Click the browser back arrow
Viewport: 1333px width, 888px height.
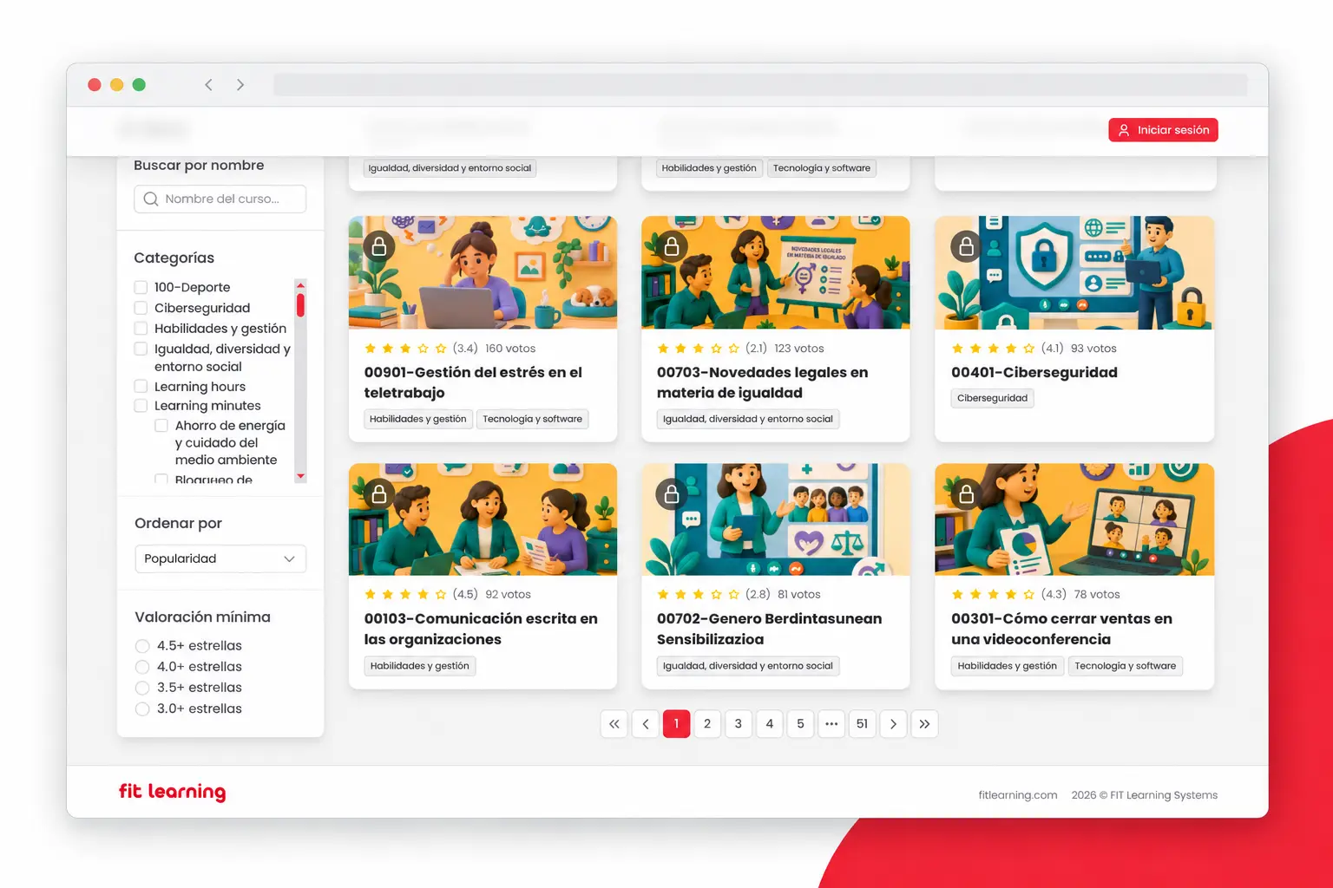(208, 84)
